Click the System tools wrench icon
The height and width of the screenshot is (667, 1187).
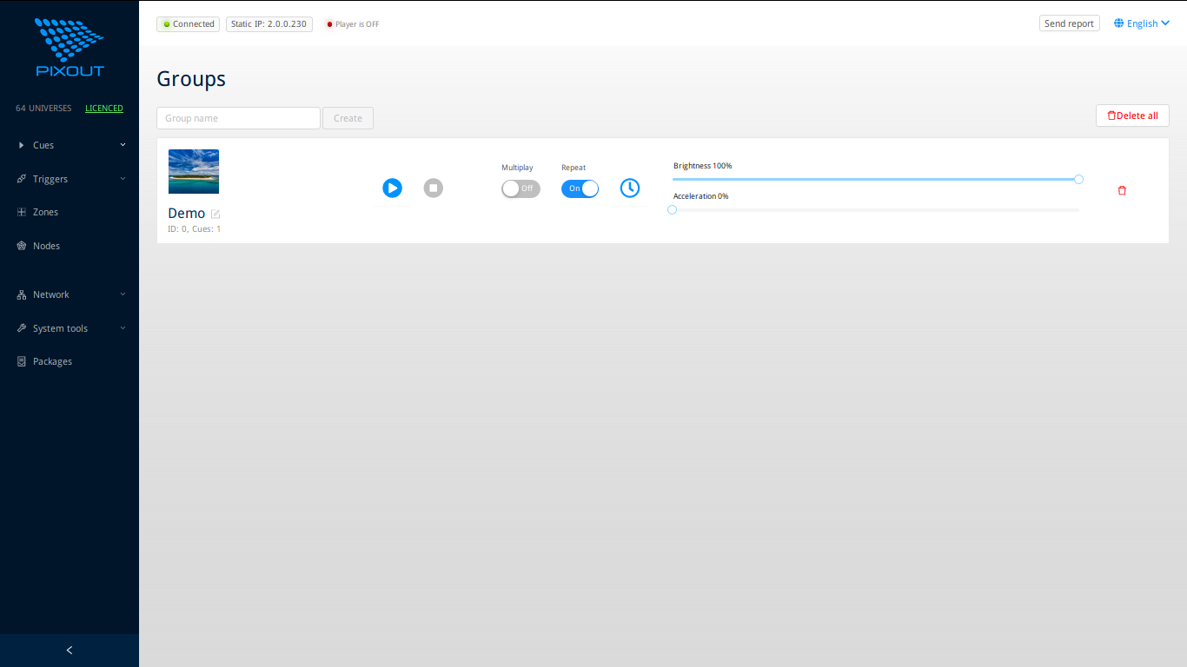22,328
